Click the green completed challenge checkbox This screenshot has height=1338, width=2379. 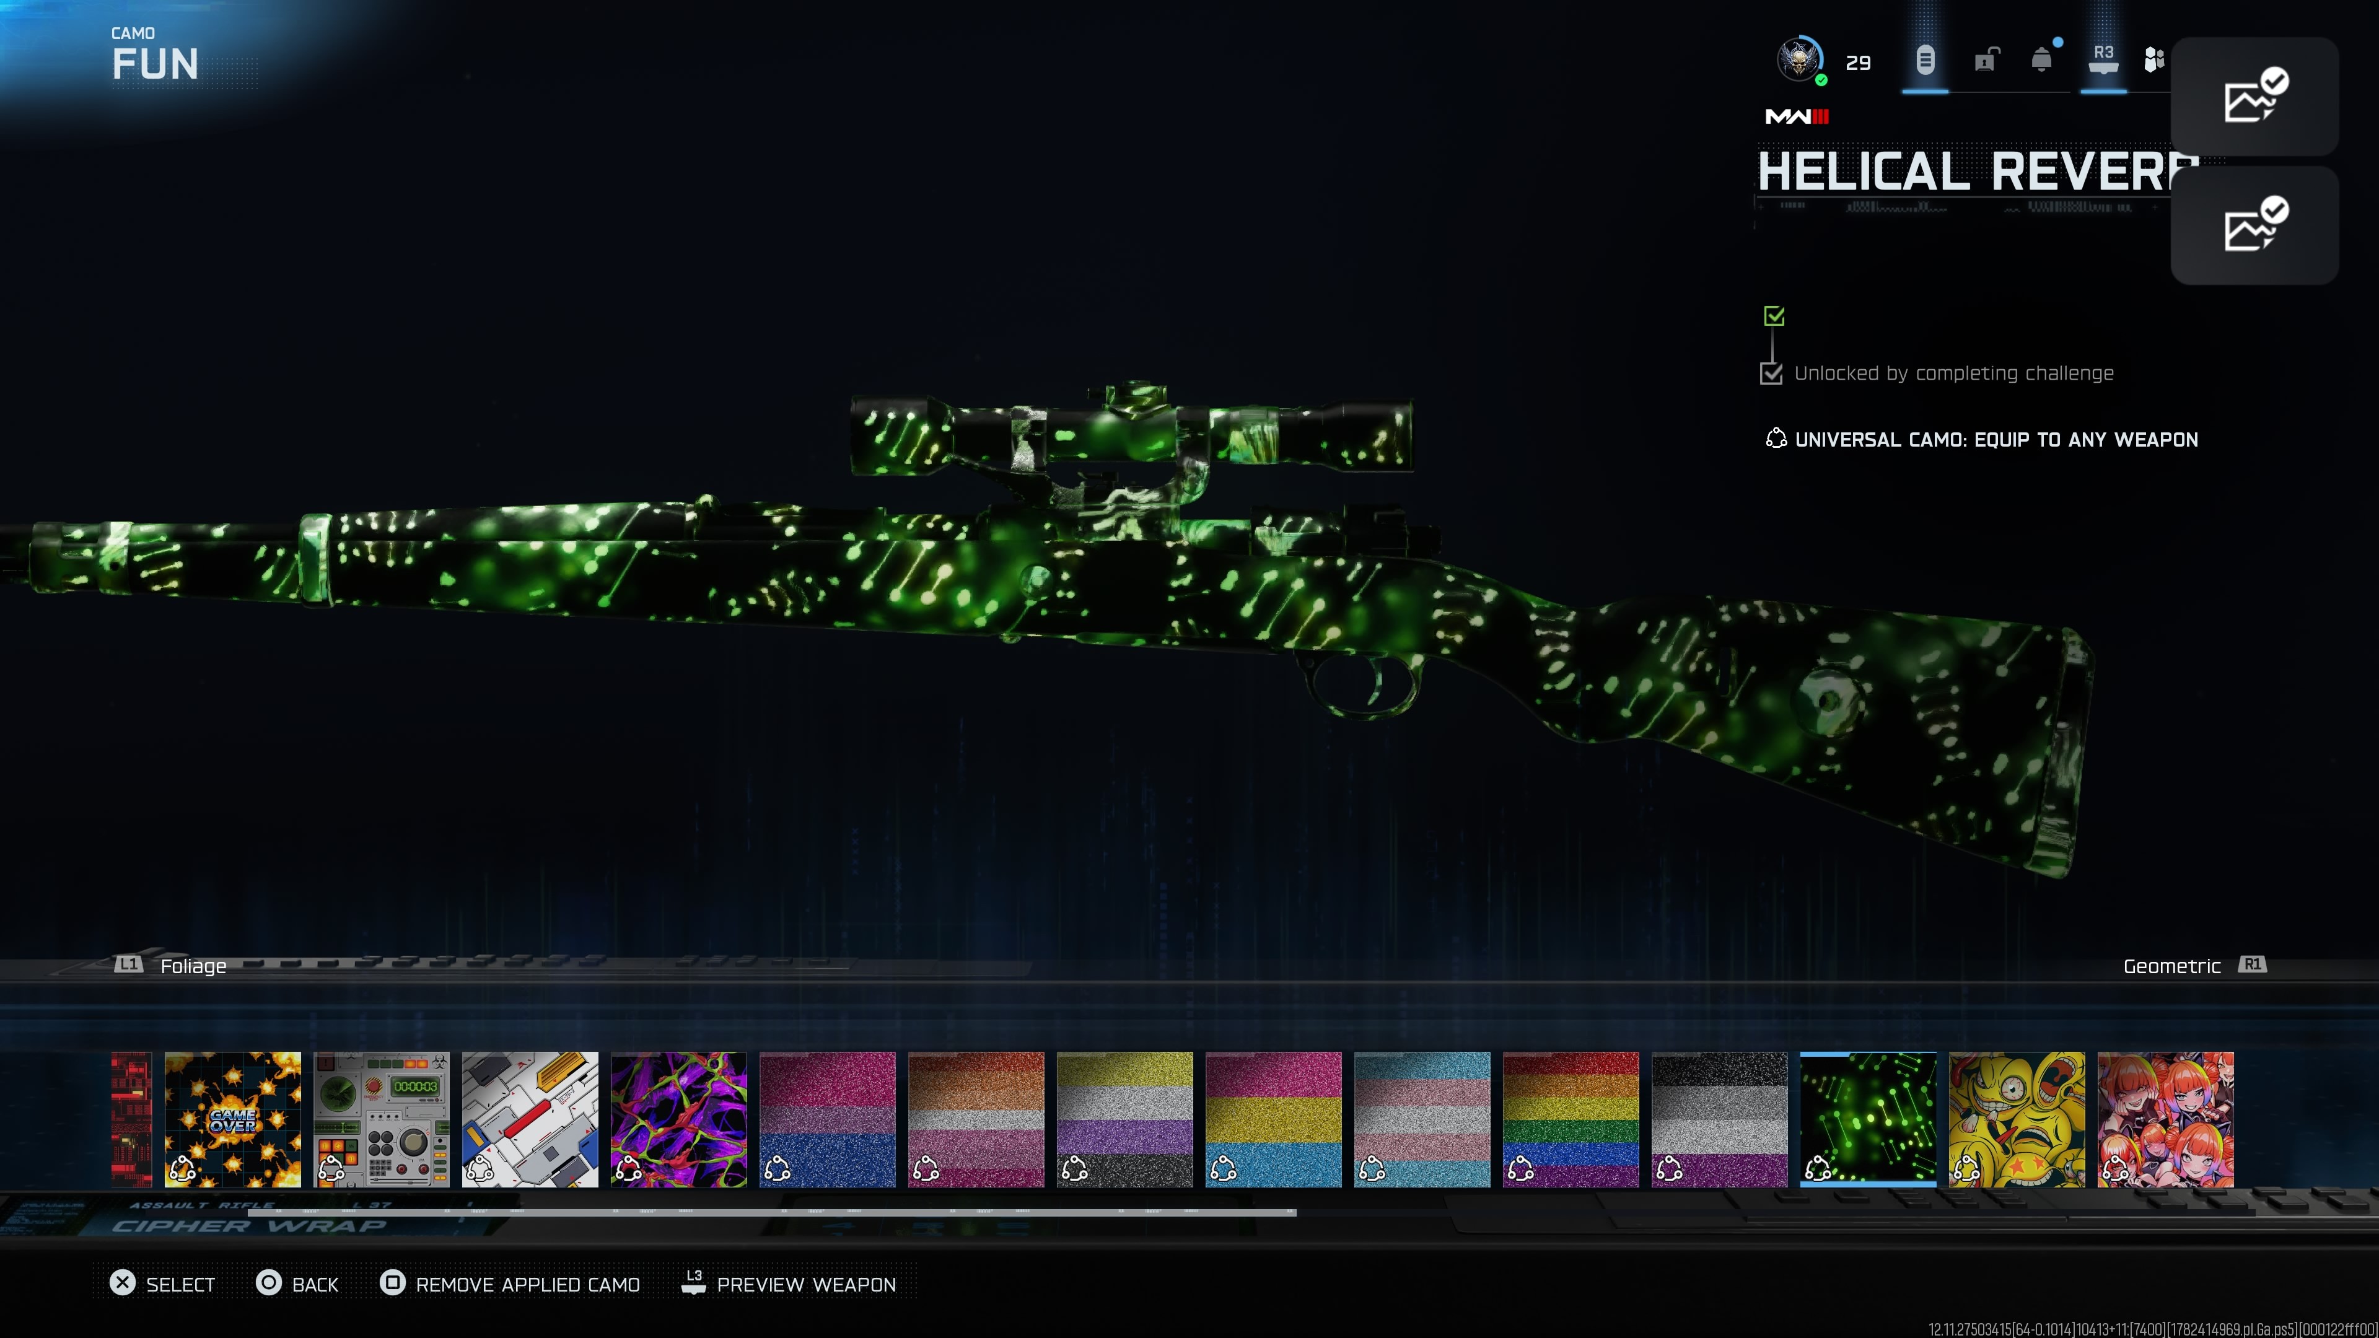click(x=1773, y=316)
